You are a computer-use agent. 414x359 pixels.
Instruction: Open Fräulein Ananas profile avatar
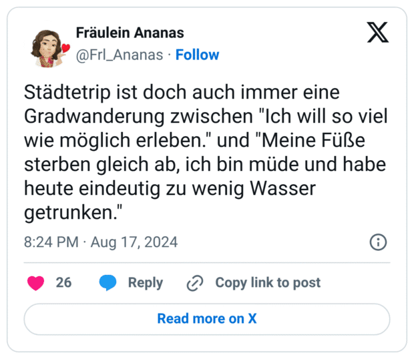(48, 47)
